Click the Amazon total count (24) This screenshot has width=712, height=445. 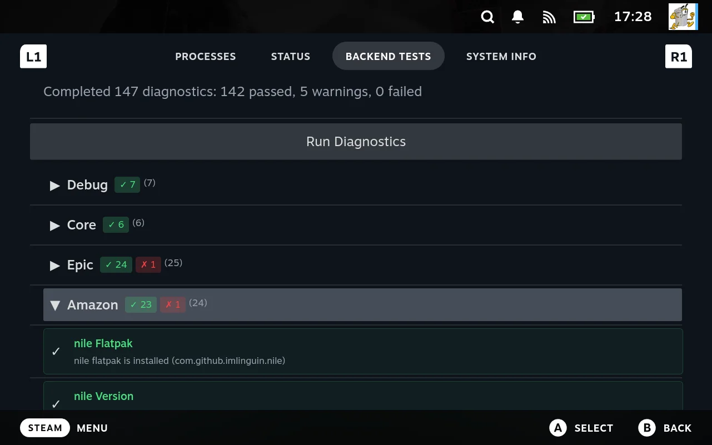(x=198, y=302)
